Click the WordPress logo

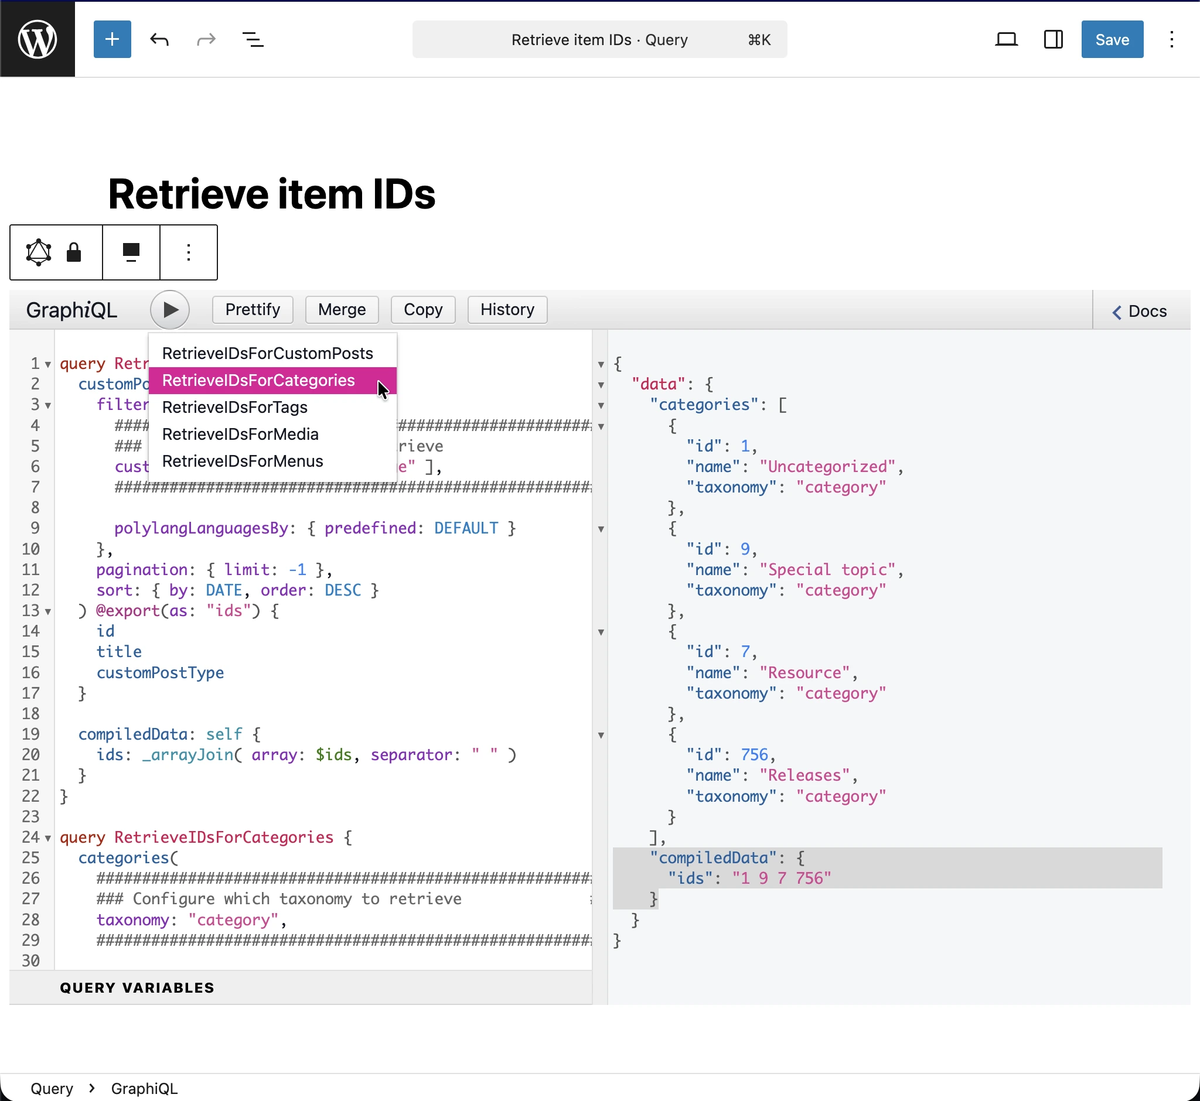click(x=37, y=38)
